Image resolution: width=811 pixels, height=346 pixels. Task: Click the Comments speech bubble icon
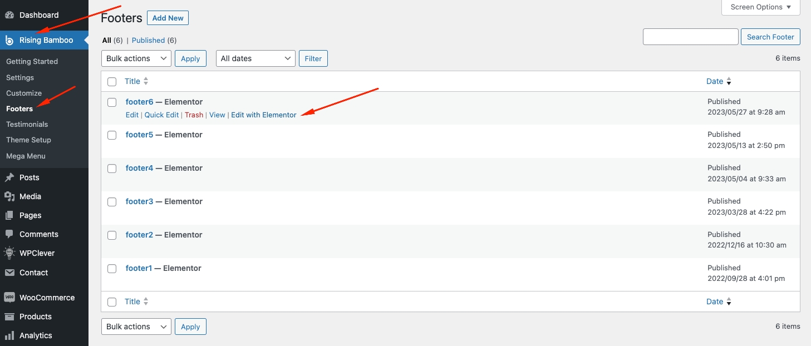(x=9, y=234)
